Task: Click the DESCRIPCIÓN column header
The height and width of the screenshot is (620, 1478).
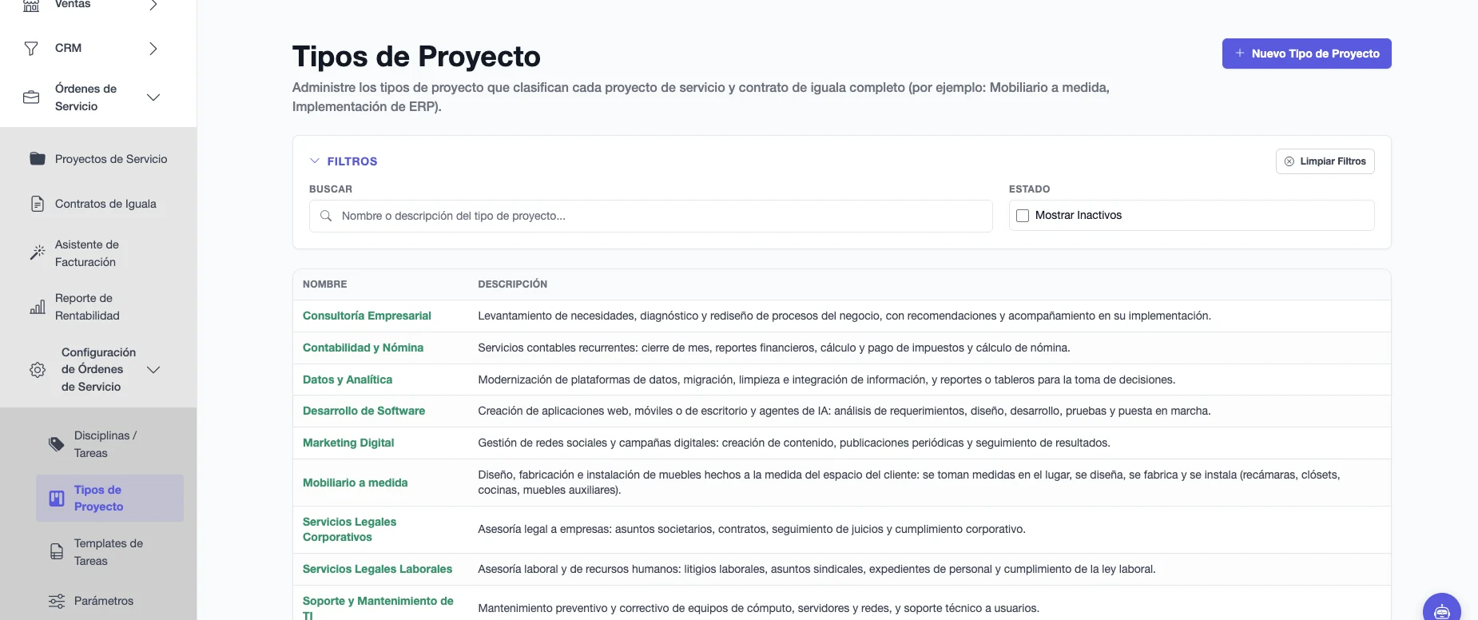Action: coord(513,284)
